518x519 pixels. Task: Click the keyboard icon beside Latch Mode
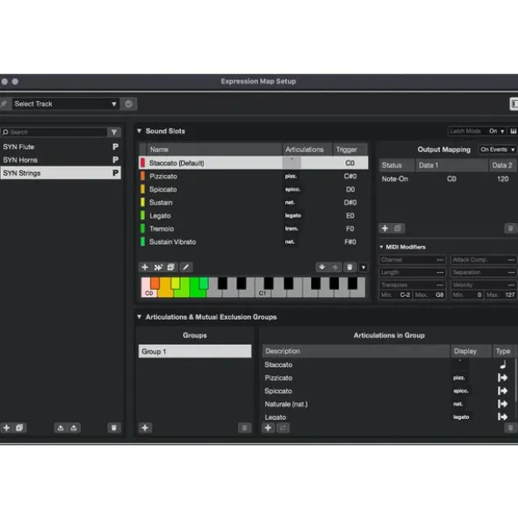point(513,131)
